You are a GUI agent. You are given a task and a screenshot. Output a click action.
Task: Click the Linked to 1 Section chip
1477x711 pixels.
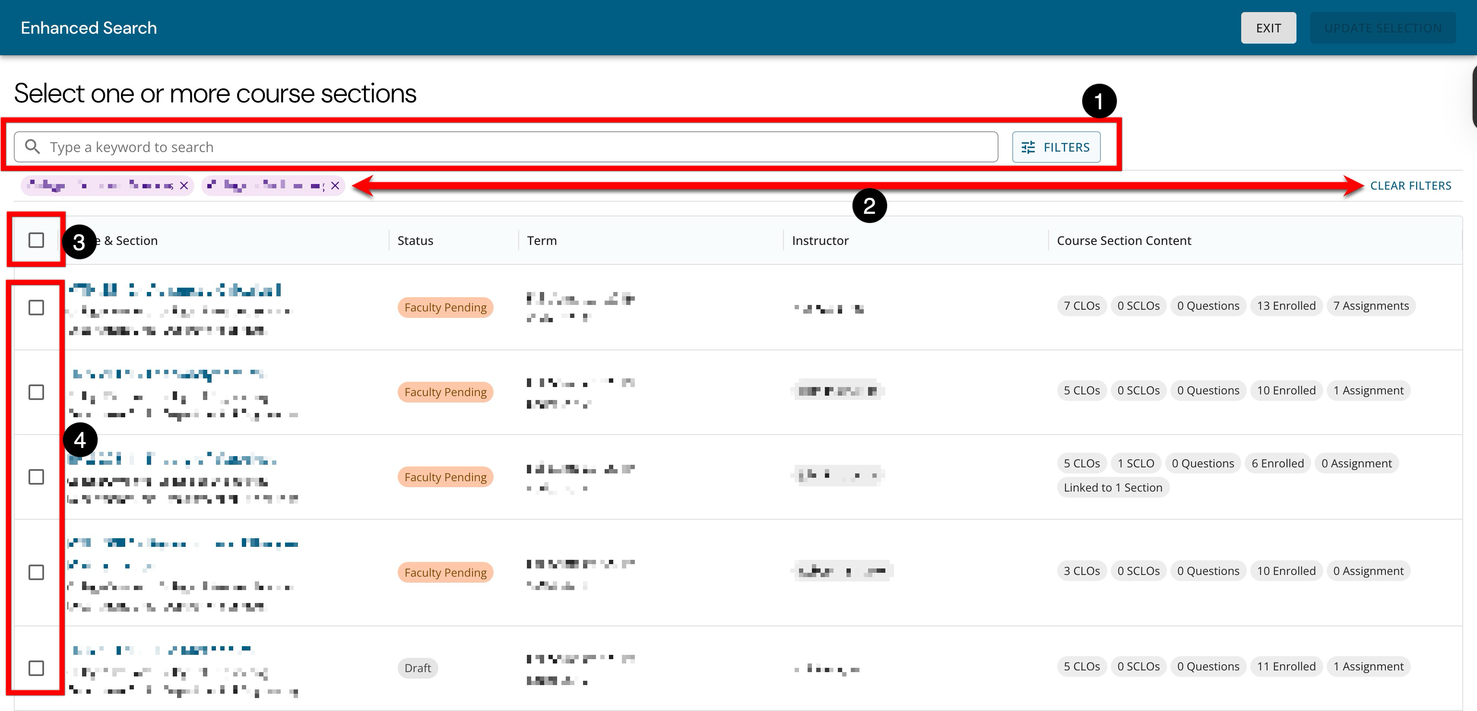[1113, 487]
